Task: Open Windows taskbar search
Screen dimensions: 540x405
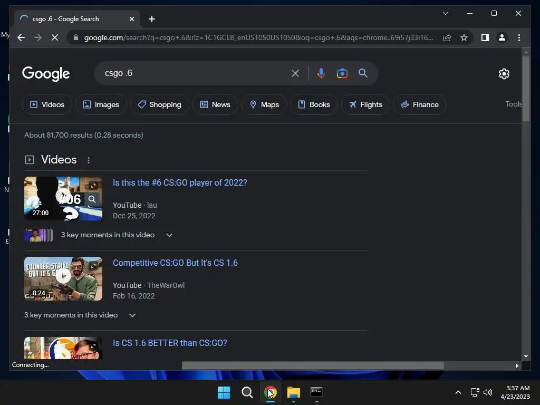Action: (247, 392)
